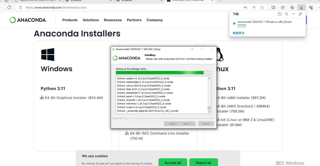Screen dimensions: 320x166
Task: Click the browser refresh button
Action: 9,7
